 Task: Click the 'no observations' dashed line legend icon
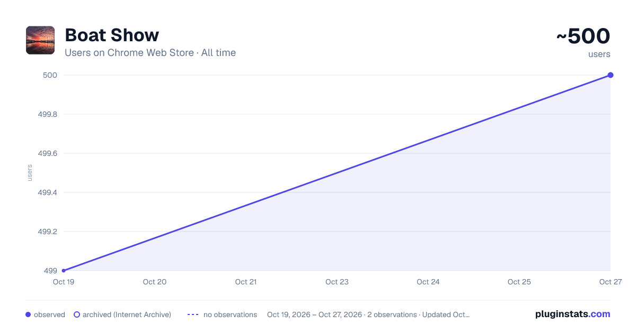coord(193,314)
